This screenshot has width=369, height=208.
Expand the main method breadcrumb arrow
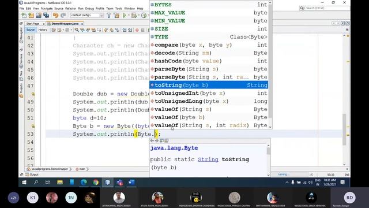click(88, 169)
